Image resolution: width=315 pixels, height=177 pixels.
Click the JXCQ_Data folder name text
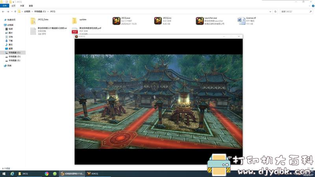(43, 19)
